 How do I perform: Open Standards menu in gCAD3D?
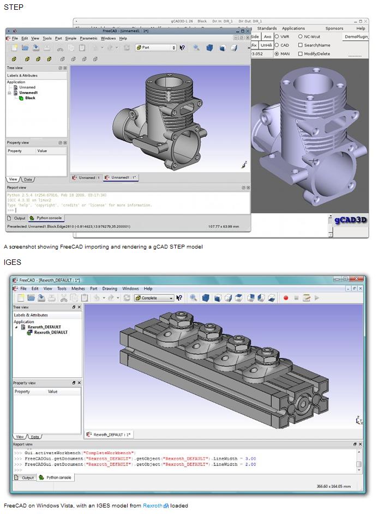(x=267, y=28)
